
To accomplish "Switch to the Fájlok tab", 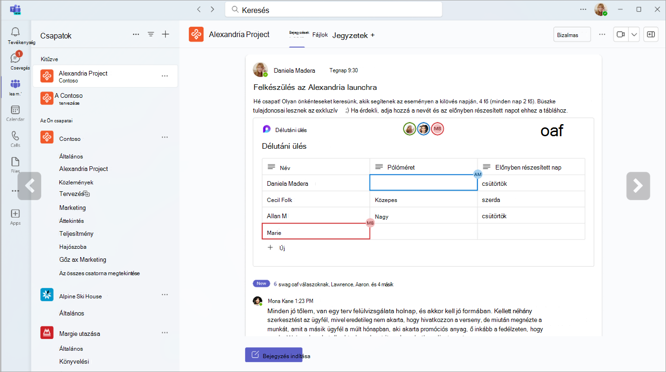I will coord(320,35).
